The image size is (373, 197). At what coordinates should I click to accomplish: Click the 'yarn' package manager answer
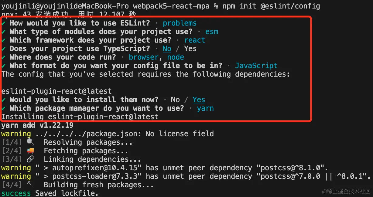205,108
